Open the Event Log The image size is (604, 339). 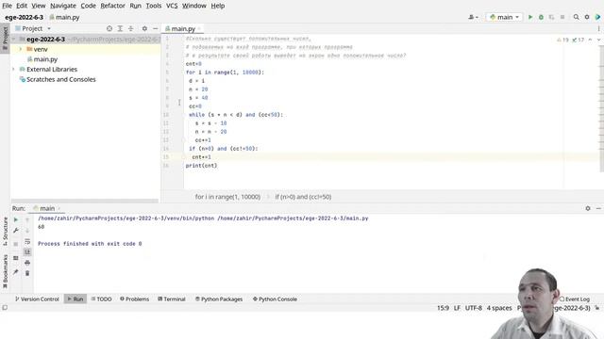click(575, 299)
